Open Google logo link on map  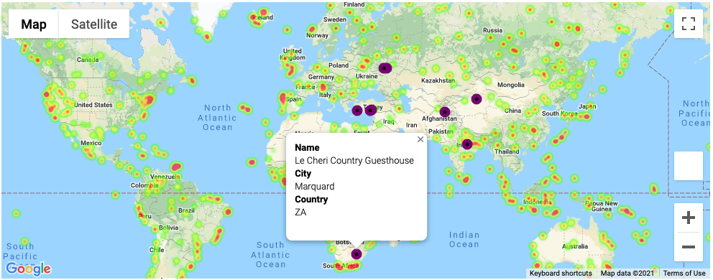click(28, 269)
